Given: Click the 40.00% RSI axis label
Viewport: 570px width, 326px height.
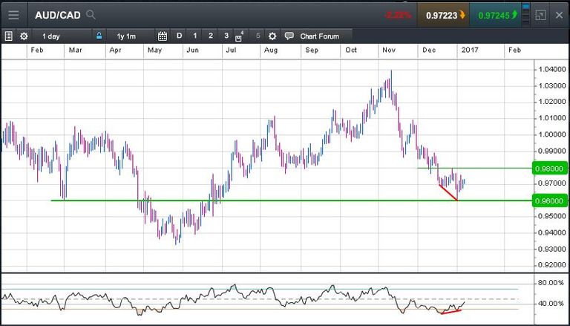Looking at the screenshot, I should pyautogui.click(x=551, y=304).
